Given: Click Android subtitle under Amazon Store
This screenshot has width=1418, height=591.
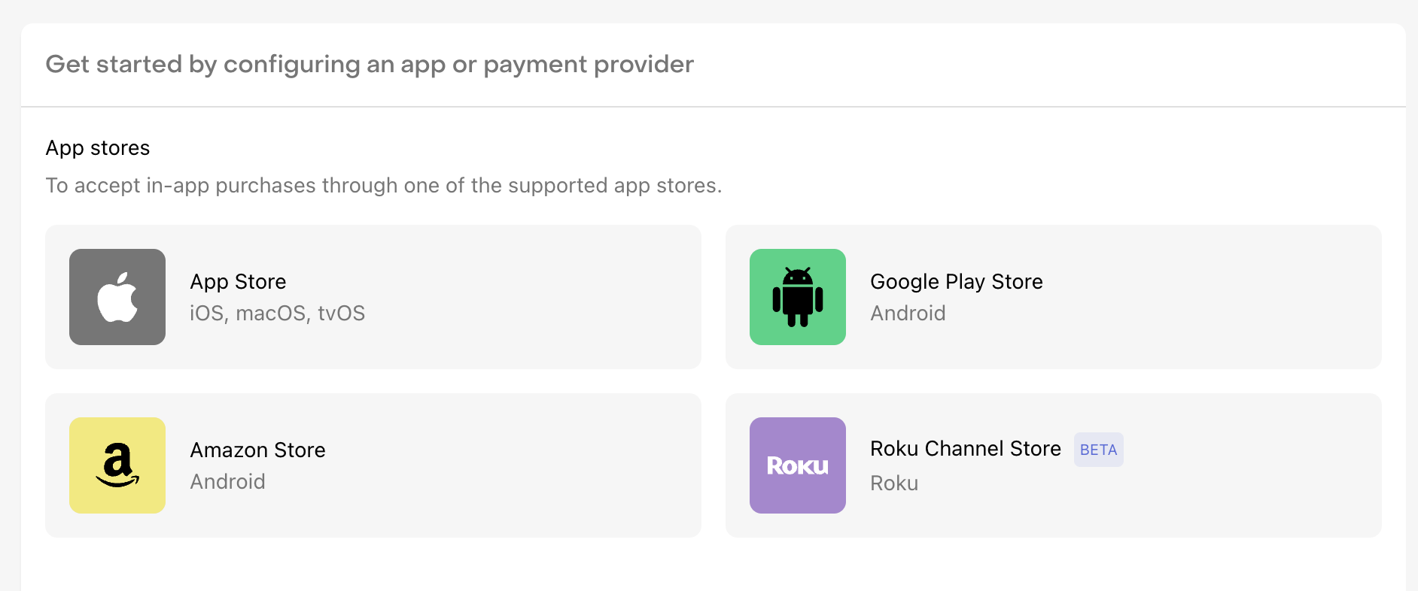Looking at the screenshot, I should [227, 481].
